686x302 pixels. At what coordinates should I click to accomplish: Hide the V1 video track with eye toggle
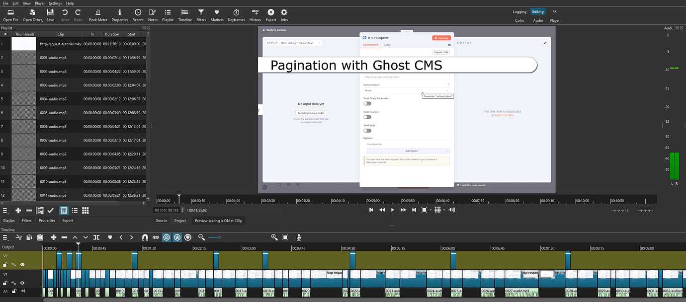(x=22, y=282)
